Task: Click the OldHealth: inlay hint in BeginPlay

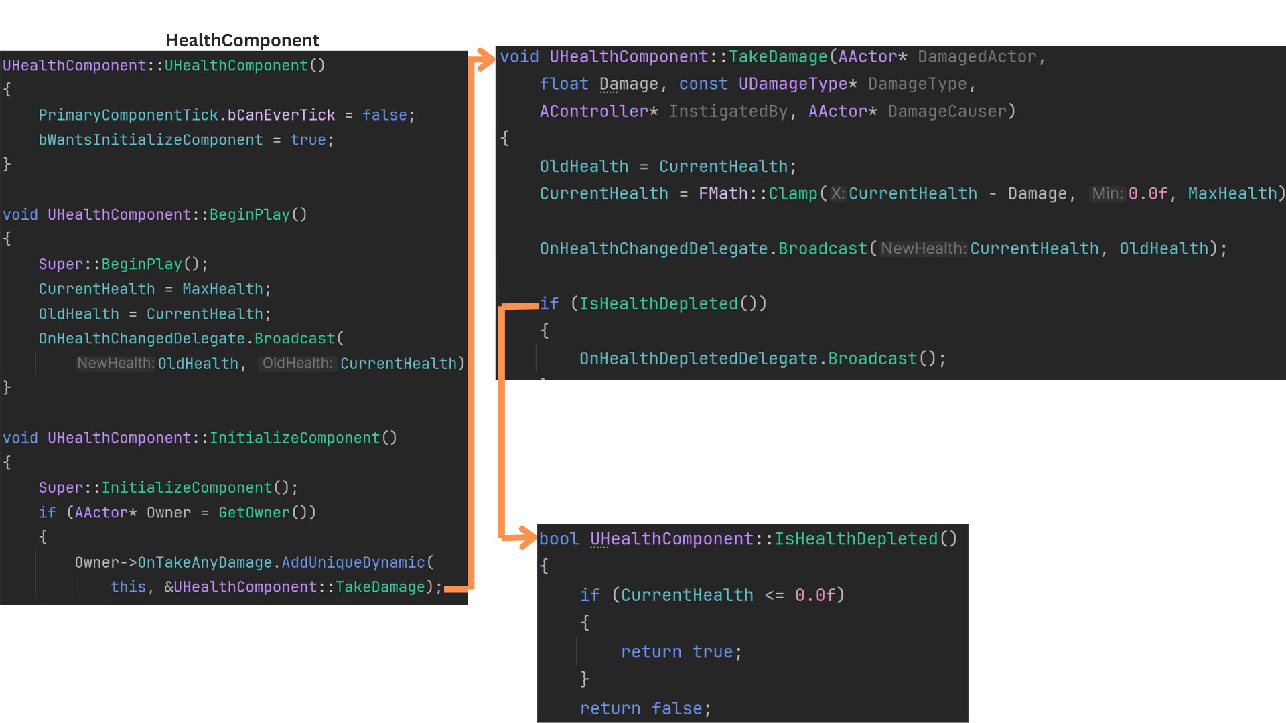Action: pos(297,363)
